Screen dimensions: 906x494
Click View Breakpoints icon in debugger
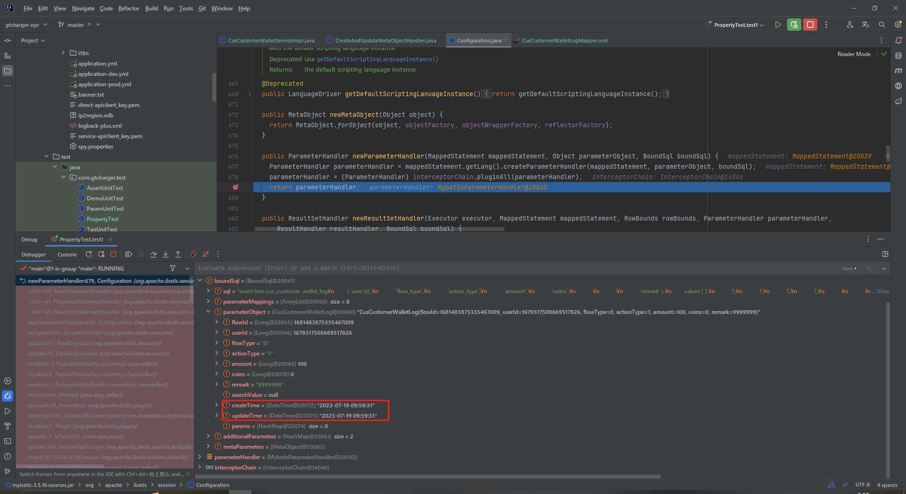tap(193, 255)
